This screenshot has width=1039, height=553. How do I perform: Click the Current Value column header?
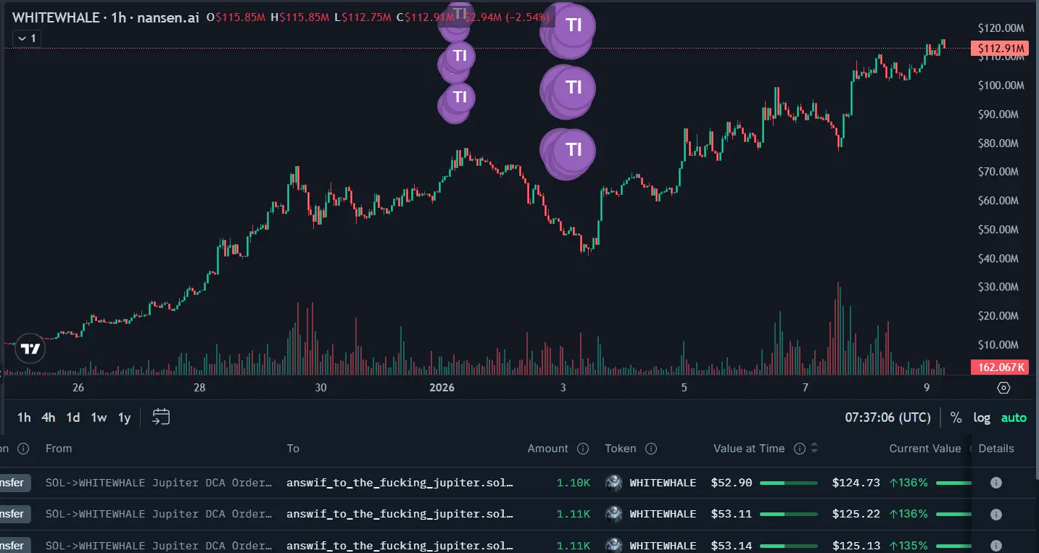click(925, 449)
